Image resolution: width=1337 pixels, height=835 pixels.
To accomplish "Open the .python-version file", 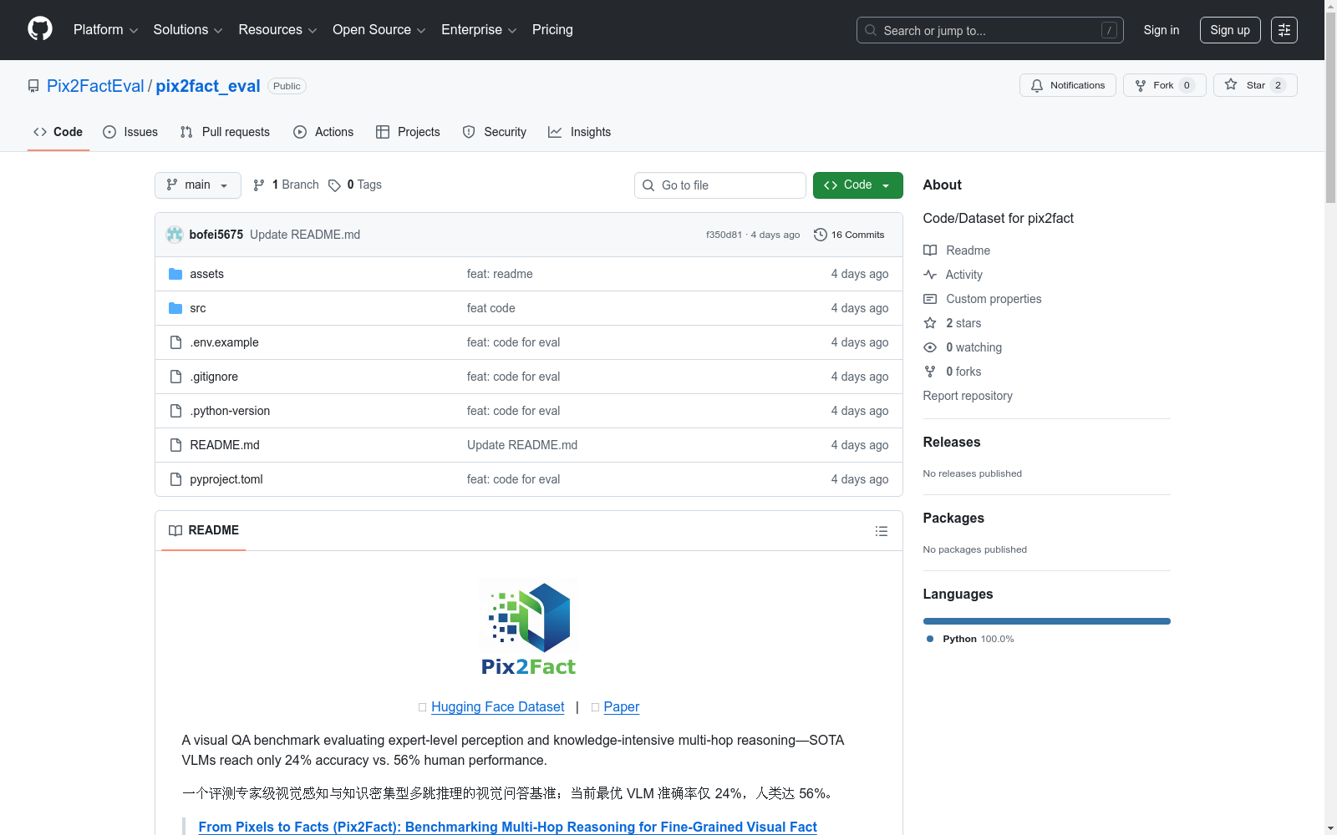I will [x=230, y=411].
